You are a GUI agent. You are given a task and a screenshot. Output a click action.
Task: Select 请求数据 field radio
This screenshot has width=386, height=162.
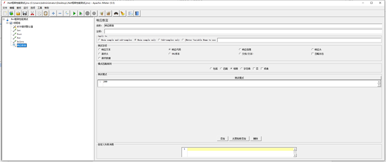coord(100,58)
